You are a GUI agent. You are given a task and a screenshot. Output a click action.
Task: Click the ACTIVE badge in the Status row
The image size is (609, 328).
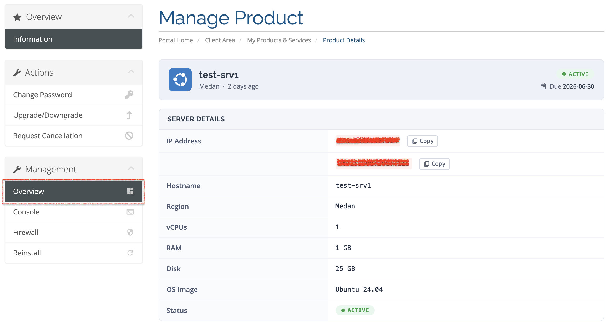click(355, 310)
